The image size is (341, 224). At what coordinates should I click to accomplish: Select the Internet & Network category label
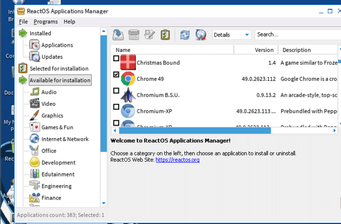click(65, 139)
